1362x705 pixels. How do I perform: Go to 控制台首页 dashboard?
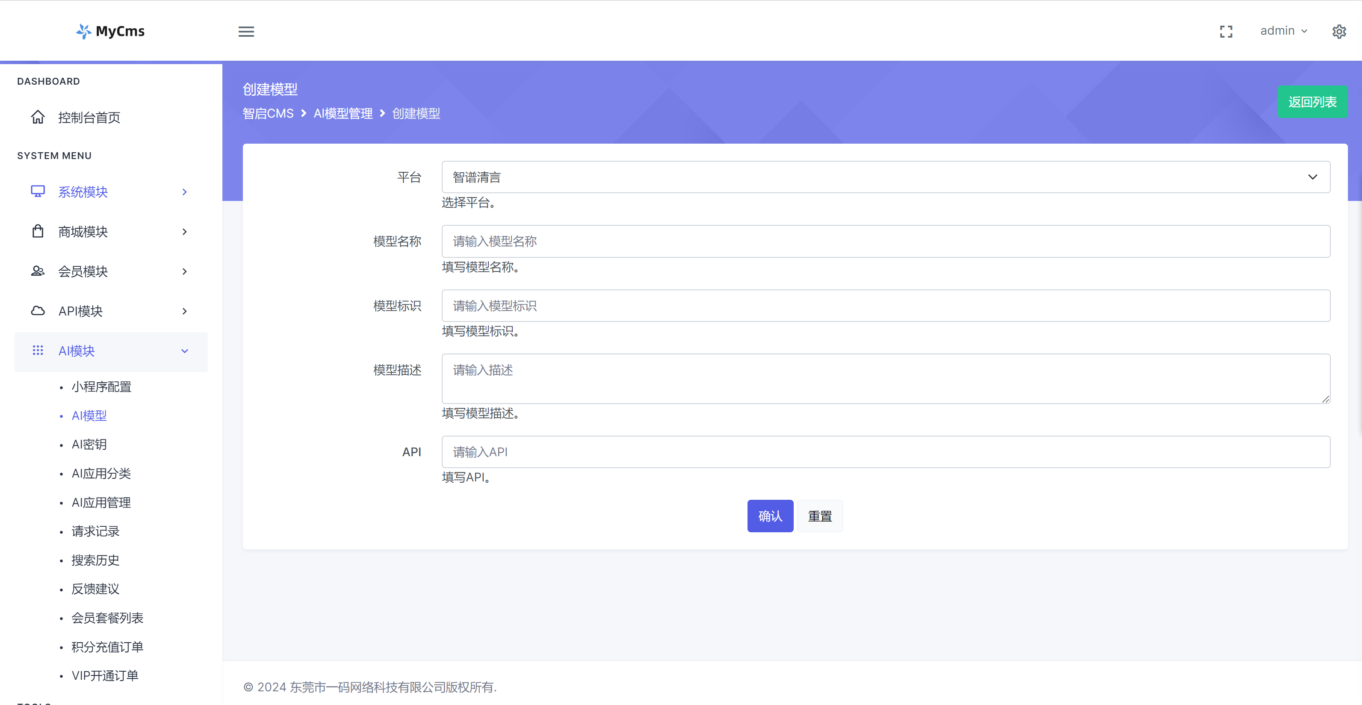[x=89, y=117]
